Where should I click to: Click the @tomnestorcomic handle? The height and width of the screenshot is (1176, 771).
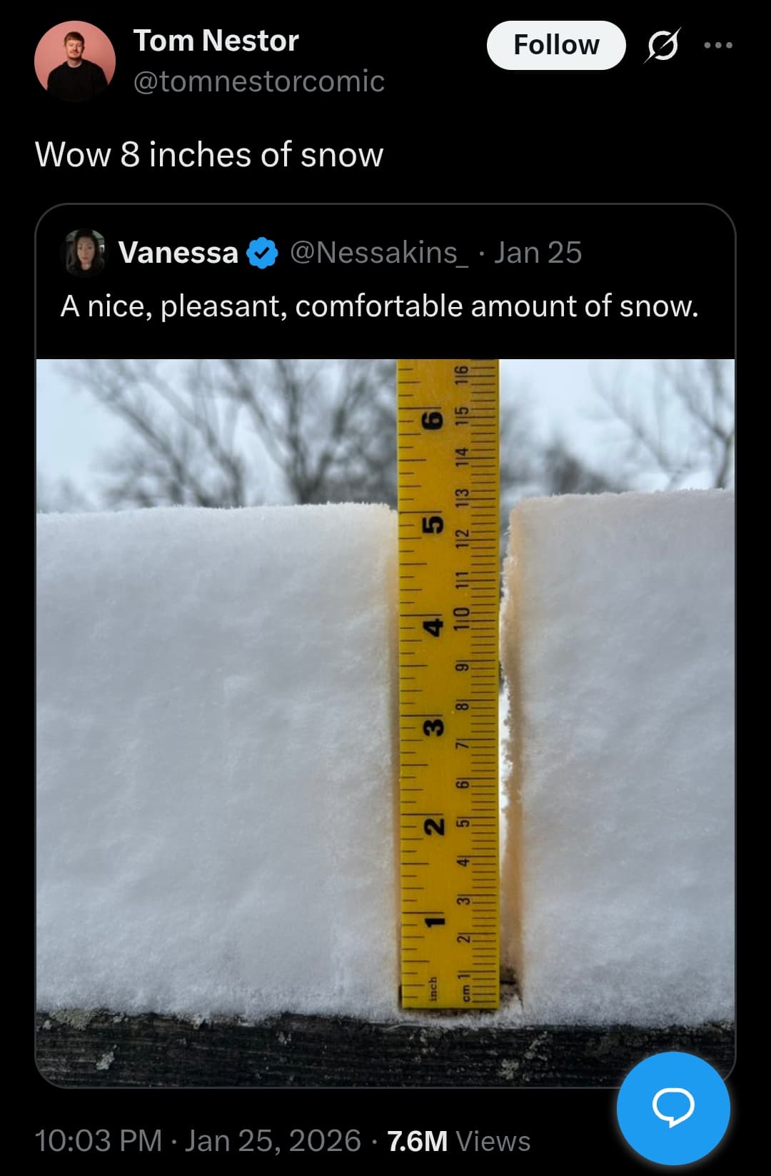point(259,81)
